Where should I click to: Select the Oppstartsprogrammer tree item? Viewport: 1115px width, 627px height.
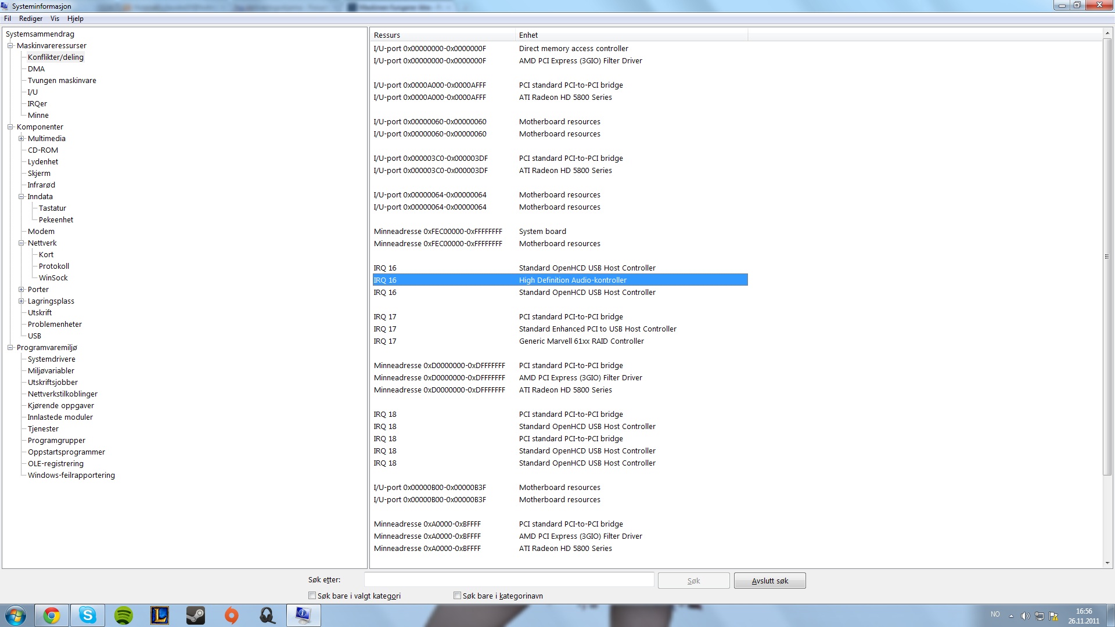[66, 452]
